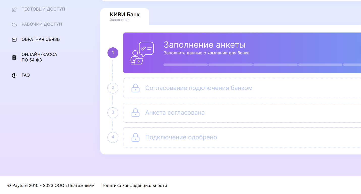Screen dimensions: 361x194
Task: Click Согласование подключения банком step
Action: tap(242, 88)
